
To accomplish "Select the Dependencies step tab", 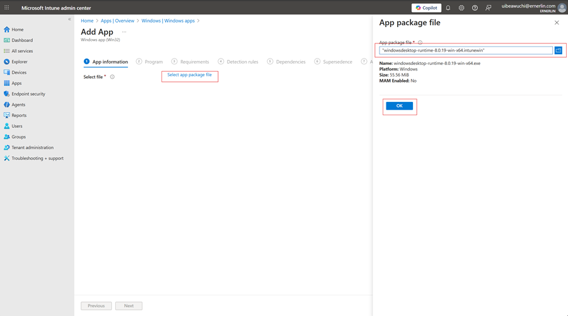I will pos(286,62).
